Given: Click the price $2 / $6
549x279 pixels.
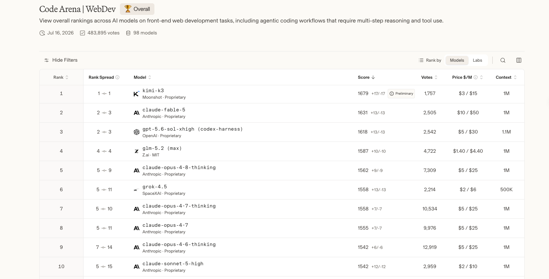Looking at the screenshot, I should 468,190.
